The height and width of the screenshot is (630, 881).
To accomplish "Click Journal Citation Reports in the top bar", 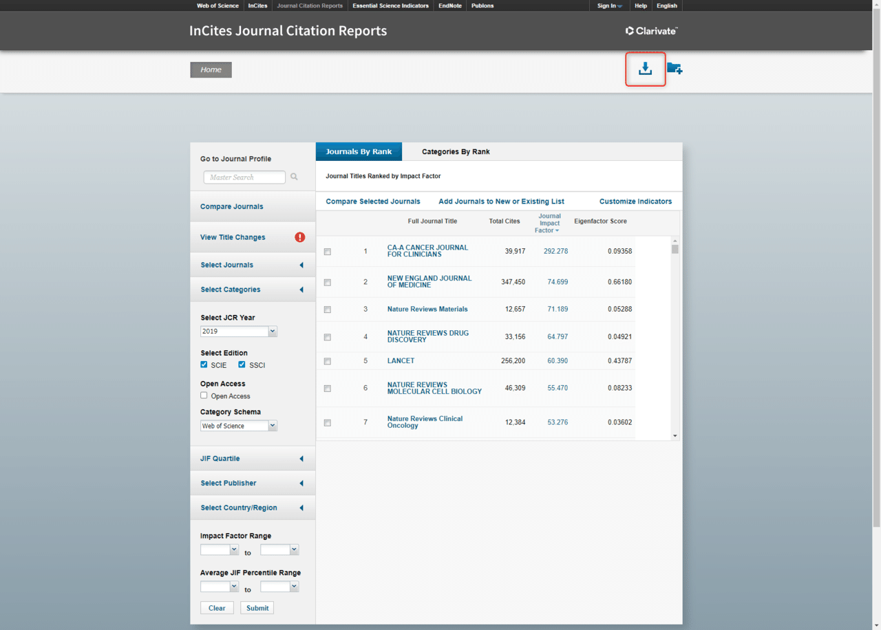I will coord(310,6).
